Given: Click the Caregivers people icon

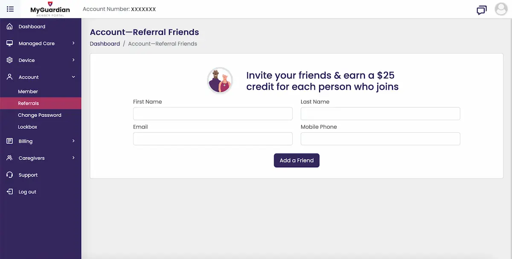Looking at the screenshot, I should [10, 158].
